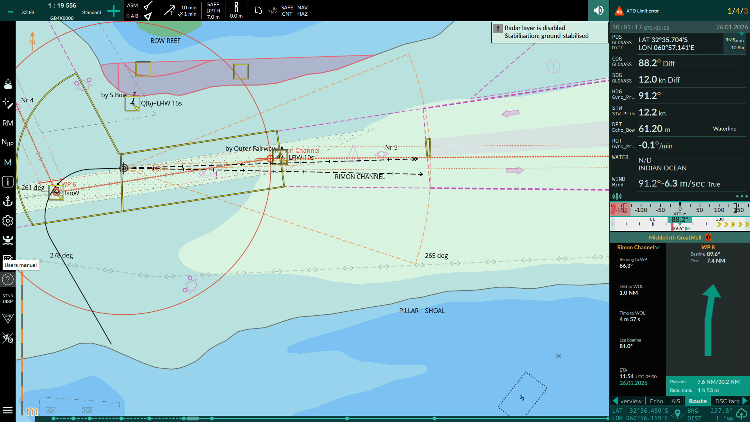Mute alarm with speaker icon
The height and width of the screenshot is (422, 750).
pyautogui.click(x=598, y=11)
